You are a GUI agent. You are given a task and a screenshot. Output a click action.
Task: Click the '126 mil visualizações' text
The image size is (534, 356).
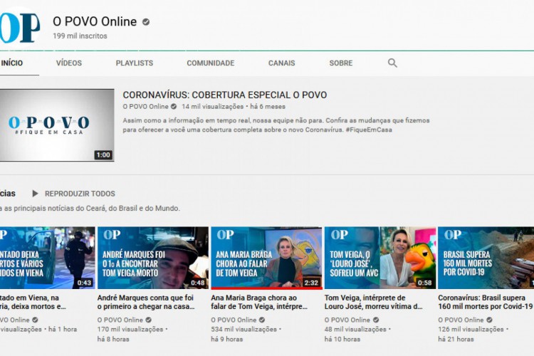(x=471, y=329)
